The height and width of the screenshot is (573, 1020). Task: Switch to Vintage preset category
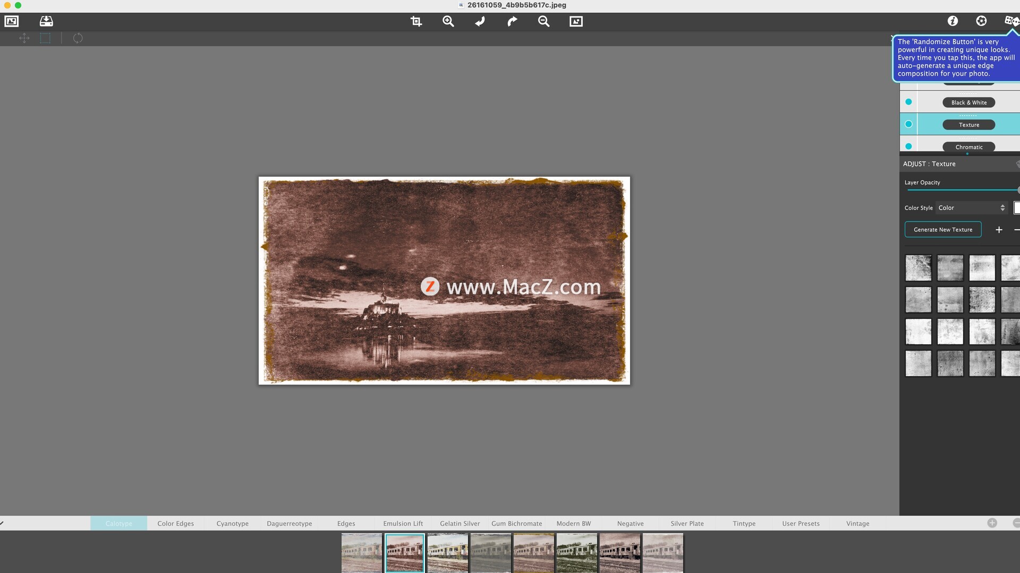857,524
